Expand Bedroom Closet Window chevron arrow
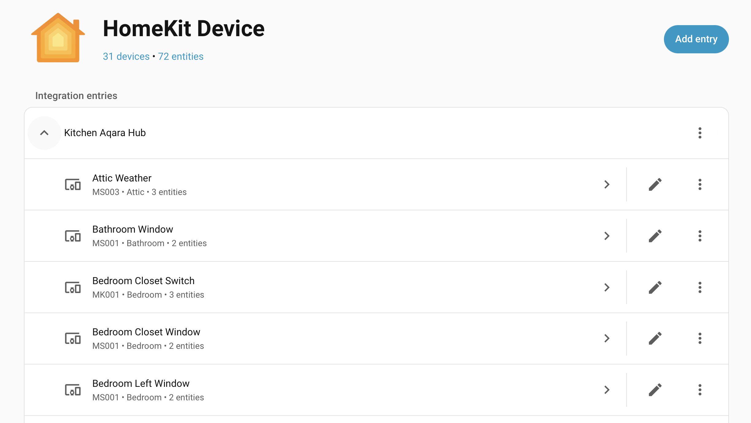The height and width of the screenshot is (423, 751). coord(607,338)
